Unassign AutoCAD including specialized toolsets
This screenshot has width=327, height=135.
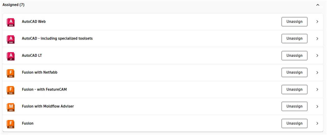(x=294, y=39)
